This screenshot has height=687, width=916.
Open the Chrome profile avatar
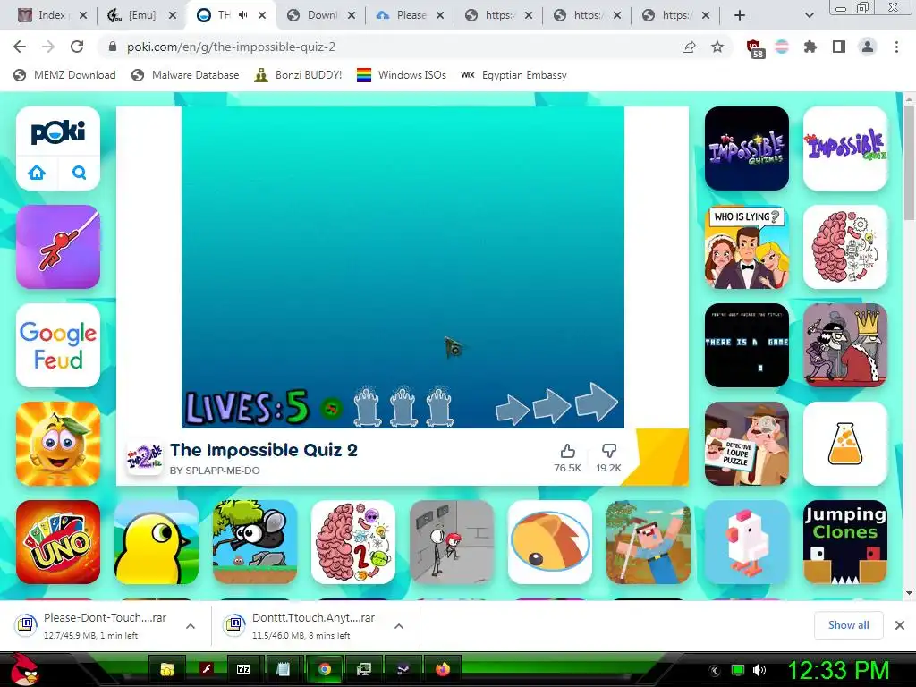coord(868,47)
